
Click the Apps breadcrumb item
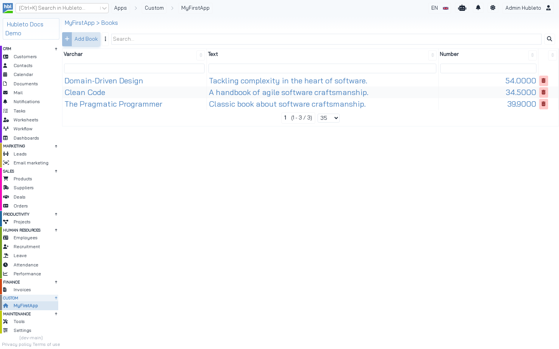coord(120,8)
